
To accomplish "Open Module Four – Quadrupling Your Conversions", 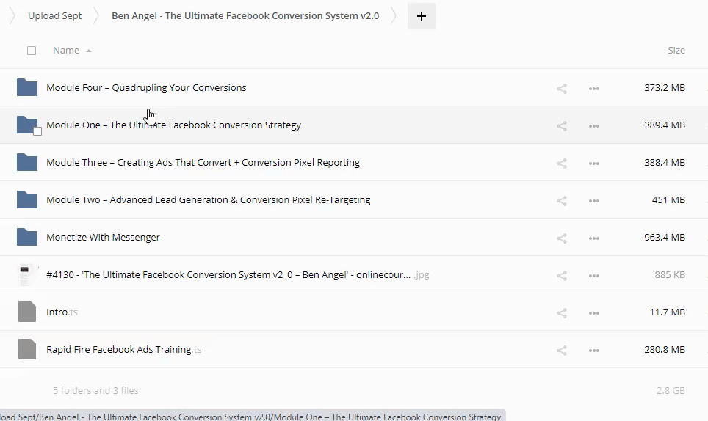I will pyautogui.click(x=146, y=87).
